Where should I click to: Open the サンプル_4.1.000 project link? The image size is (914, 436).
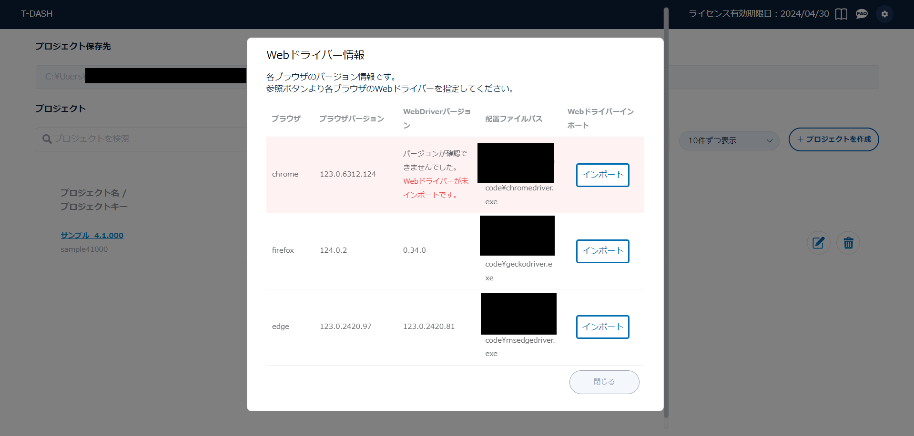[92, 236]
